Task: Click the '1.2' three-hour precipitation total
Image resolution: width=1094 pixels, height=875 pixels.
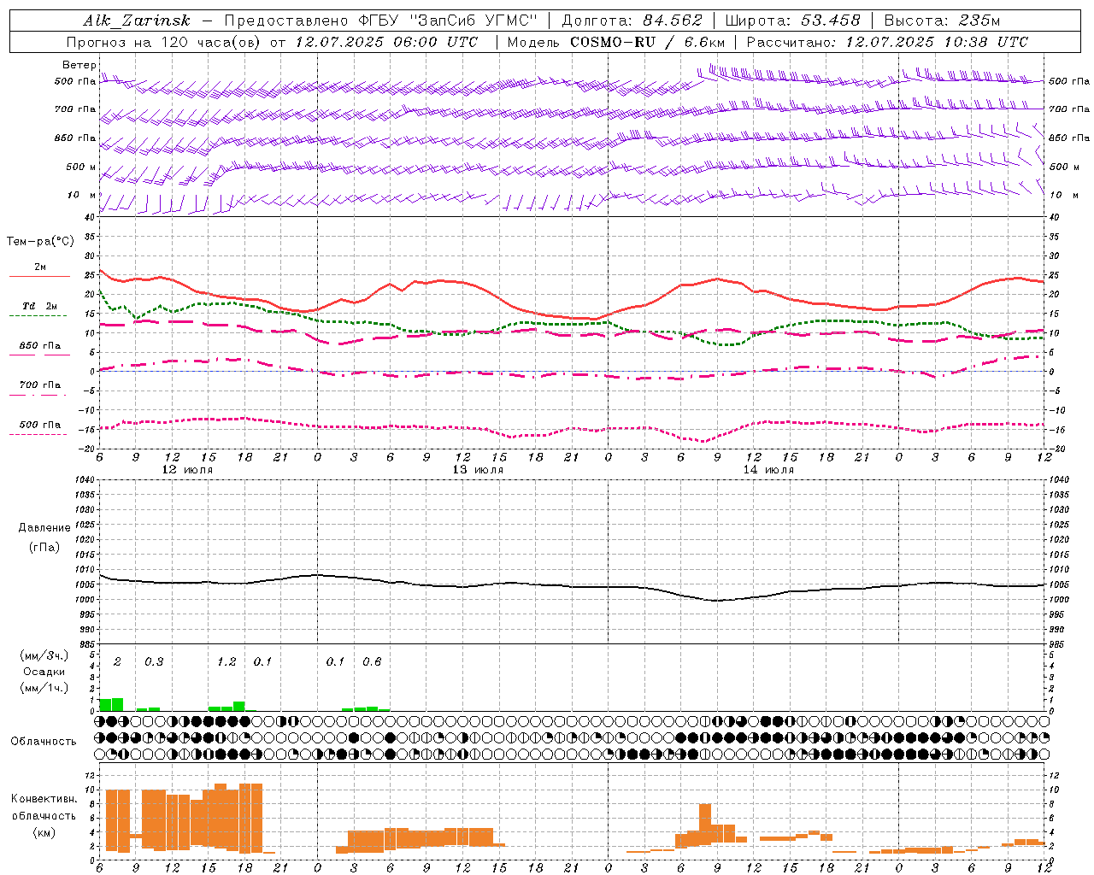Action: click(x=226, y=661)
